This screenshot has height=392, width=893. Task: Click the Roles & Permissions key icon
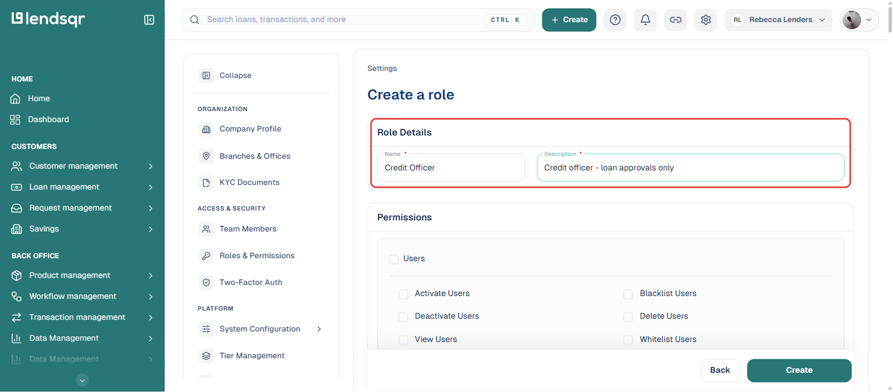click(206, 256)
